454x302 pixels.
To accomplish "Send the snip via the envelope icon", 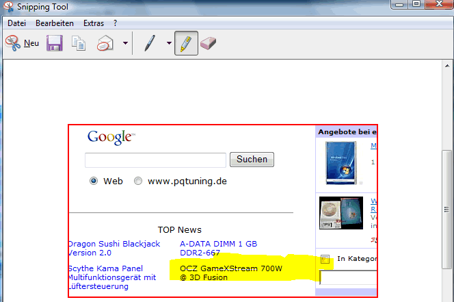I will click(105, 43).
